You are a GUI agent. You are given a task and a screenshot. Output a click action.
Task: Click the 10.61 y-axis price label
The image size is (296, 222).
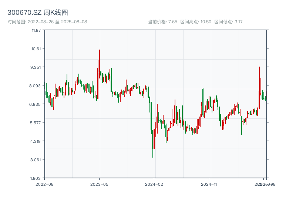(x=36, y=48)
